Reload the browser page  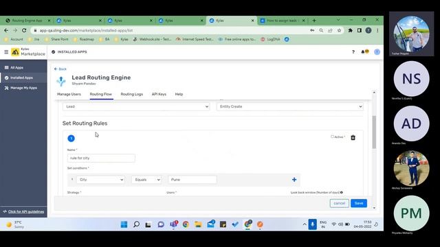click(x=24, y=30)
